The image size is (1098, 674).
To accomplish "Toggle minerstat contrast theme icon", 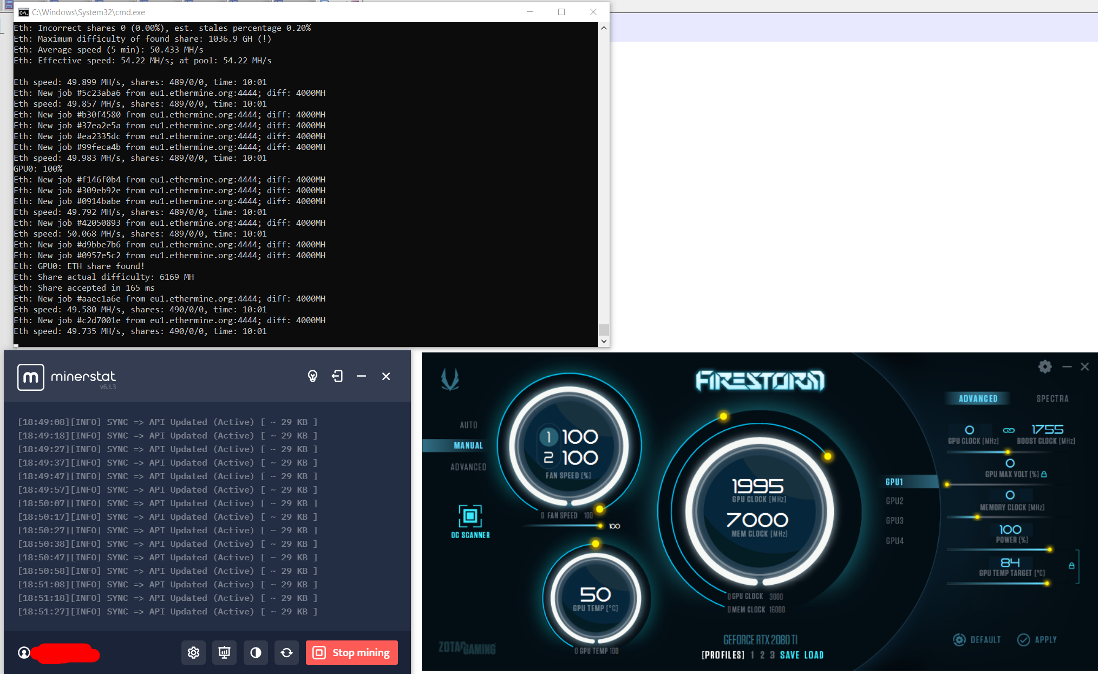I will tap(256, 652).
